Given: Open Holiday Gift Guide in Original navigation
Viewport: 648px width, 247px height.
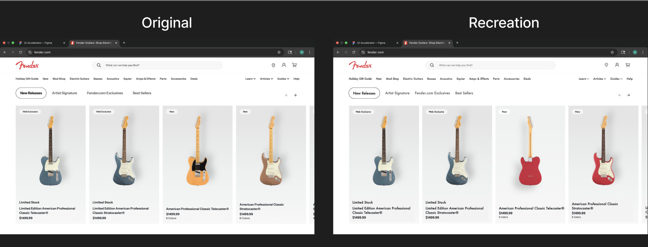Looking at the screenshot, I should (x=27, y=79).
